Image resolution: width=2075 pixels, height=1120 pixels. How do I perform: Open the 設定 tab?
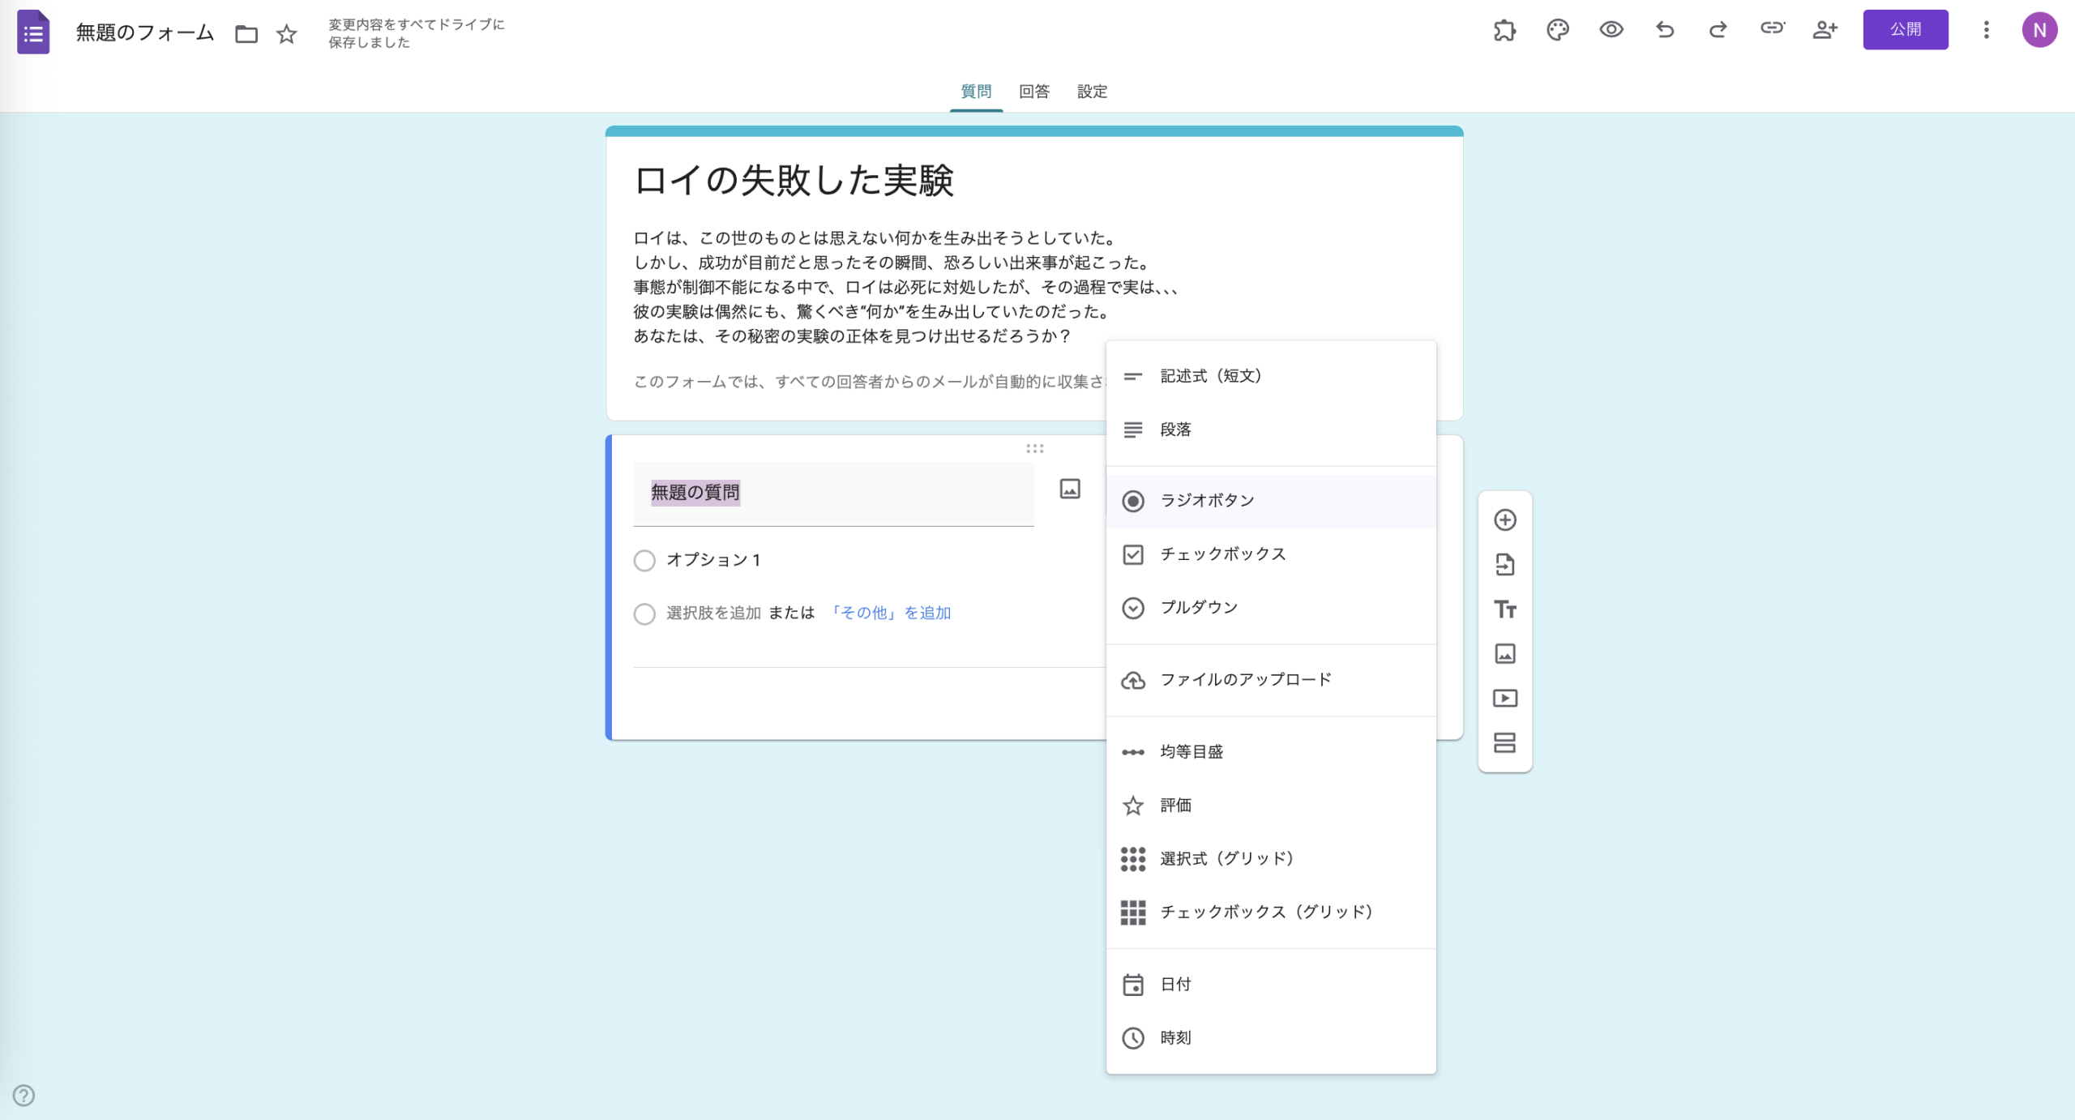coord(1091,92)
